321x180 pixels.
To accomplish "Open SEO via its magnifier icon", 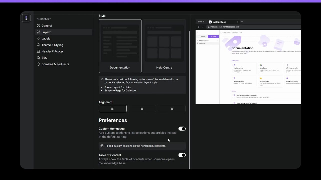I will (38, 58).
